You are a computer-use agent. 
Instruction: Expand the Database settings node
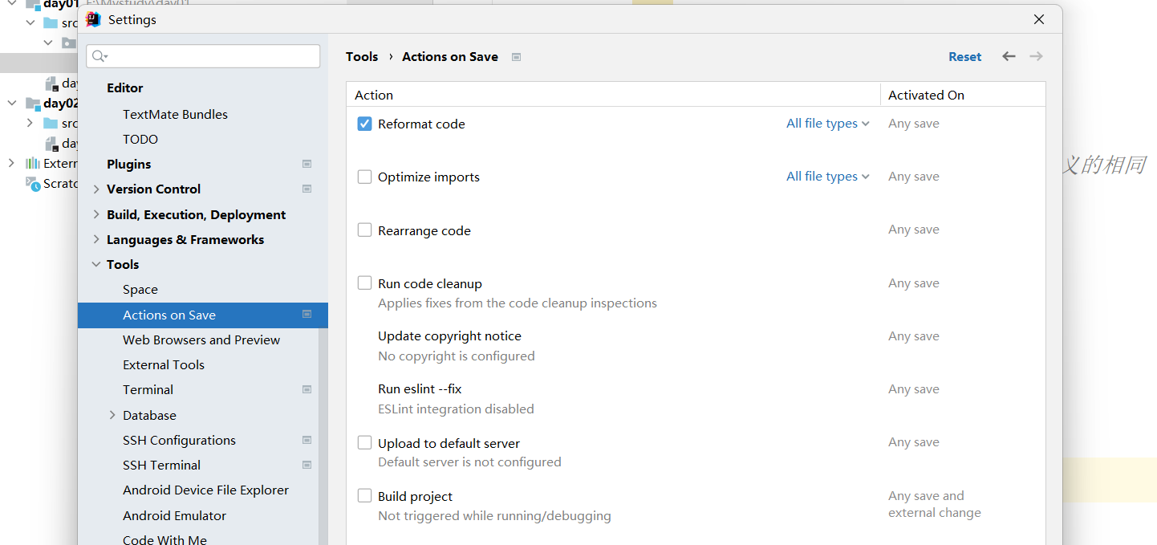112,415
